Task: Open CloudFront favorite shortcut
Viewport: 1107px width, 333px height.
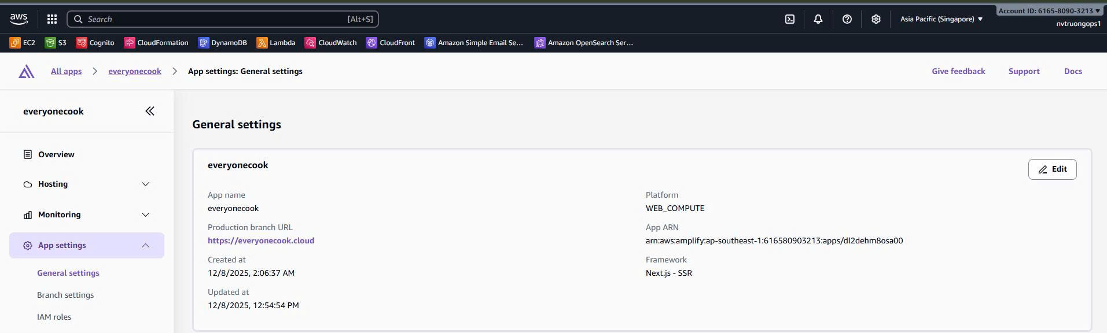Action: click(x=391, y=43)
